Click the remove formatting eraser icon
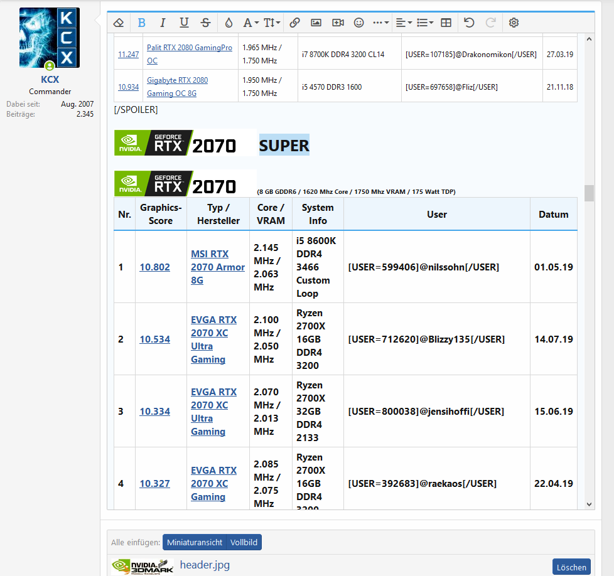The width and height of the screenshot is (614, 576). click(119, 23)
